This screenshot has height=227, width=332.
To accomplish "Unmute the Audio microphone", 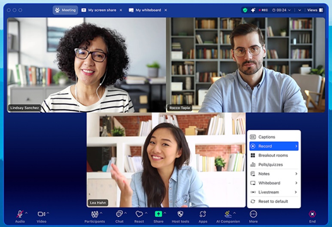I will 20,214.
